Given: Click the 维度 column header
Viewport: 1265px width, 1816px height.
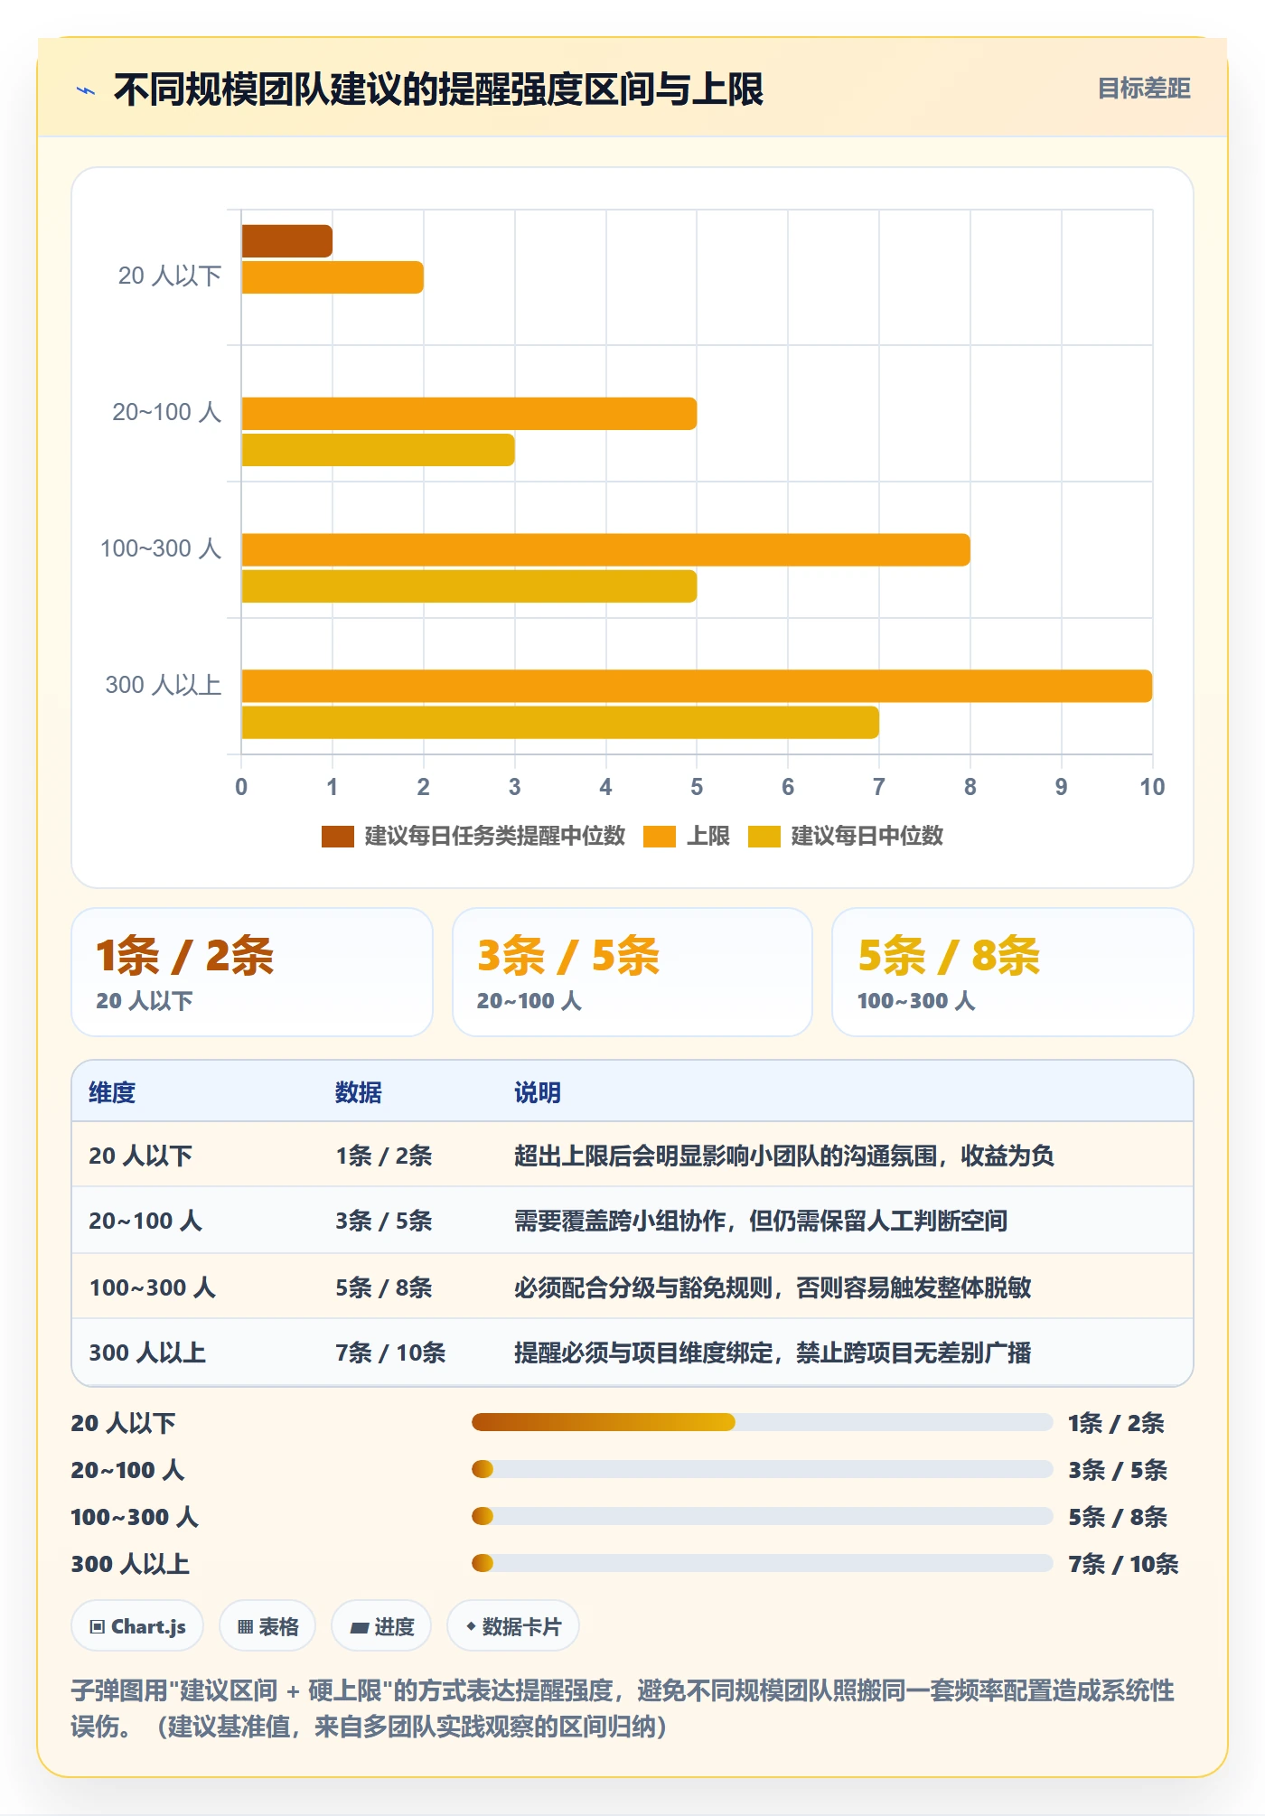Looking at the screenshot, I should coord(112,1092).
